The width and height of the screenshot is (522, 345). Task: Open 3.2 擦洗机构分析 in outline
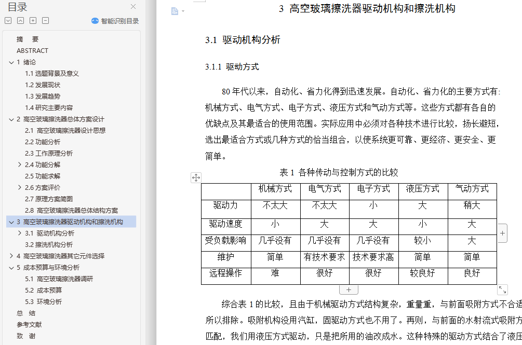tap(49, 245)
